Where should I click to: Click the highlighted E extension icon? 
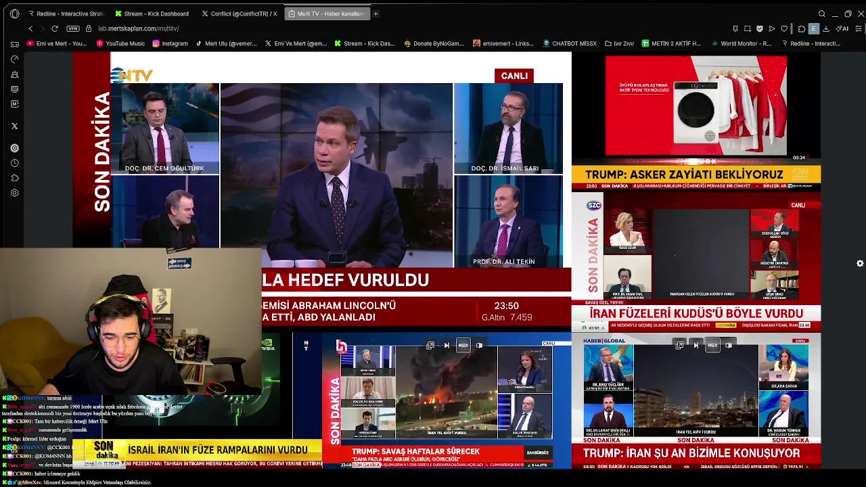(814, 28)
